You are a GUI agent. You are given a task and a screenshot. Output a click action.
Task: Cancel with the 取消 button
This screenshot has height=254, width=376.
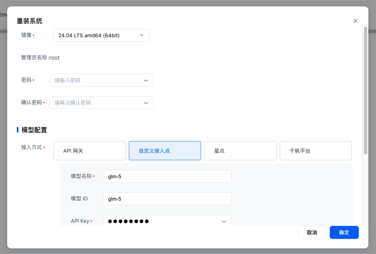[x=312, y=232]
